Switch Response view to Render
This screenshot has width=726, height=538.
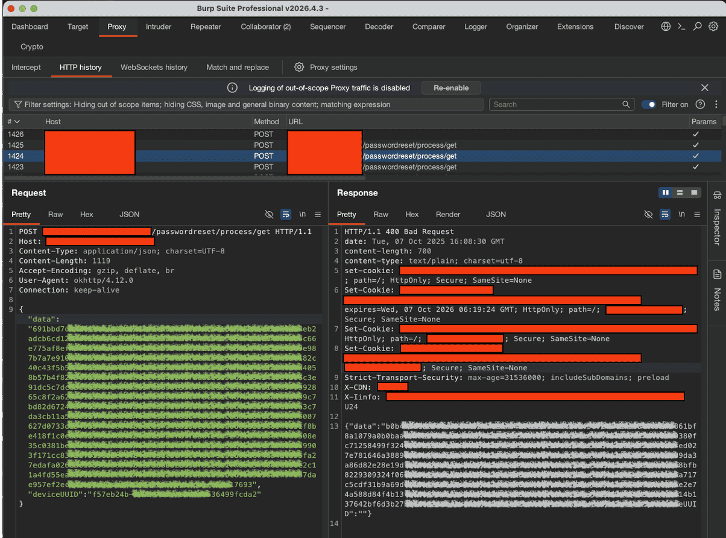click(448, 214)
